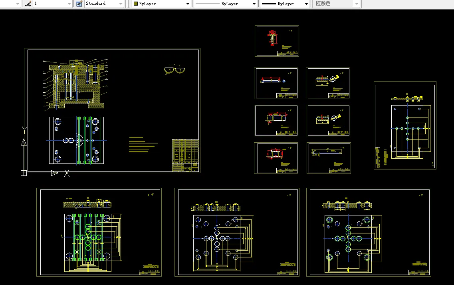Select the technical notes text in the assembly sheet

(143, 144)
